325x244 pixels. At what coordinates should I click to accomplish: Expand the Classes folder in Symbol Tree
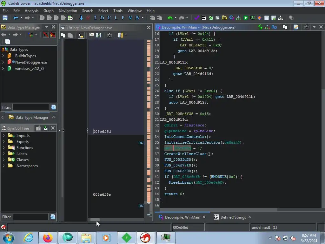click(3, 160)
